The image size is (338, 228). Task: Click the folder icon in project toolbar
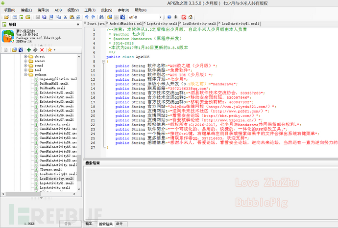pyautogui.click(x=14, y=50)
